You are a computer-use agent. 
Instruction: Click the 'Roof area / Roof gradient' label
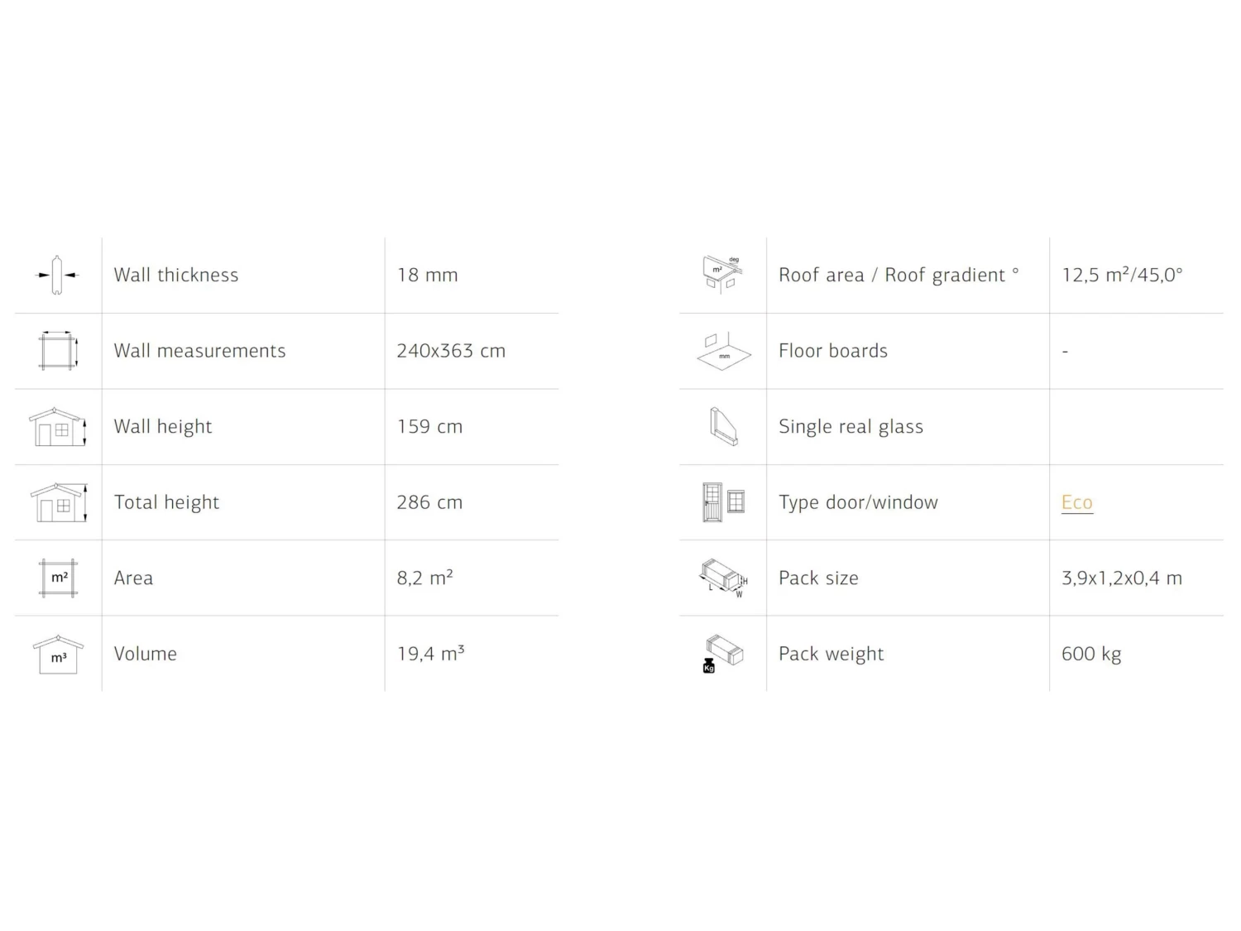898,275
